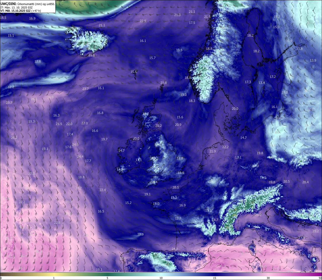Viewport: 322px width, 280px height.
Task: Select the map value "22.9"
Action: point(143,21)
